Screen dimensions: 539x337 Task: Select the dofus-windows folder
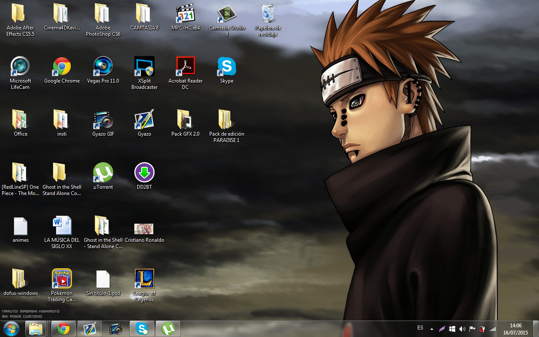point(20,282)
